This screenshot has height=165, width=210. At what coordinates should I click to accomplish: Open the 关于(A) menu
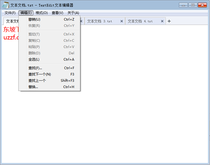(73, 13)
